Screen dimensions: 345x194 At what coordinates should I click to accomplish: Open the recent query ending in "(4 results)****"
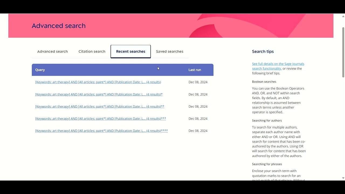101,131
